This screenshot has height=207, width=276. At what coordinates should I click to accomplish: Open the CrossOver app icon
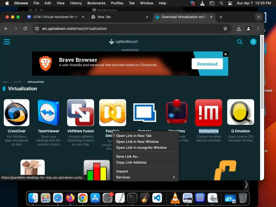click(16, 113)
